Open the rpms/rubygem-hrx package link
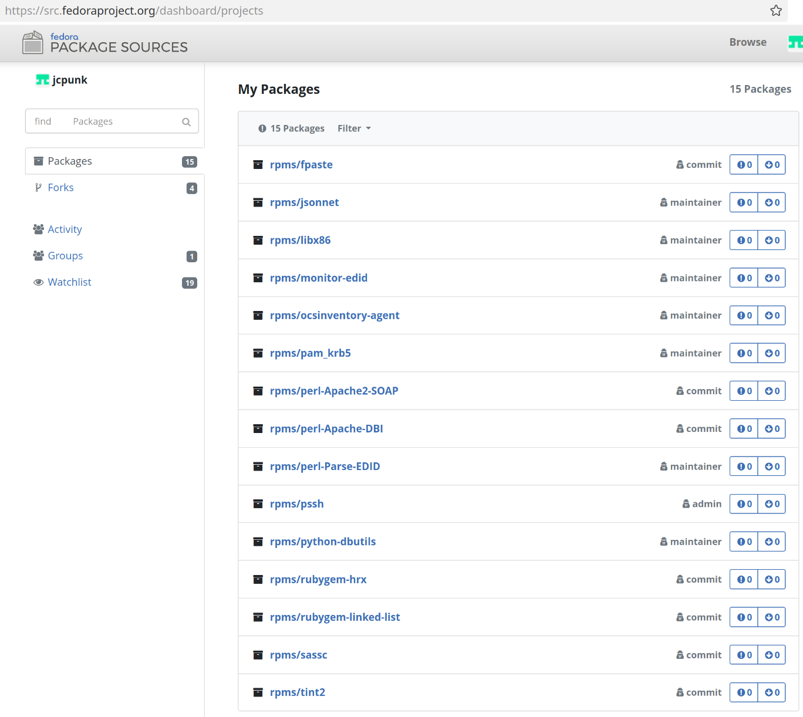803x717 pixels. (x=318, y=580)
